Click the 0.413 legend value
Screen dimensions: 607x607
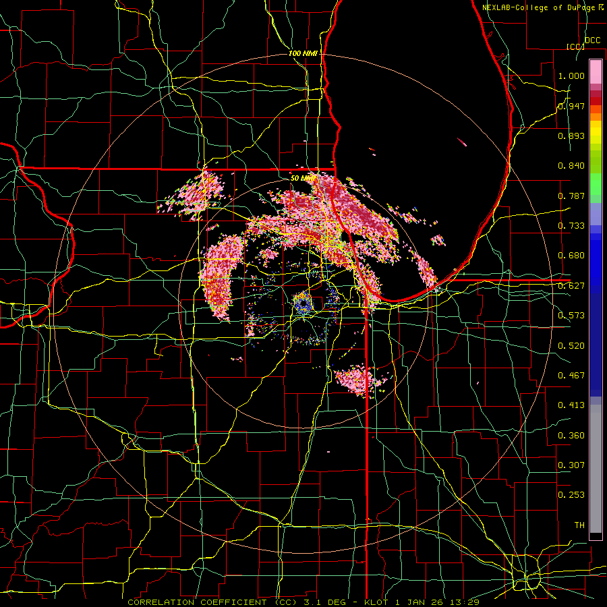click(x=571, y=405)
